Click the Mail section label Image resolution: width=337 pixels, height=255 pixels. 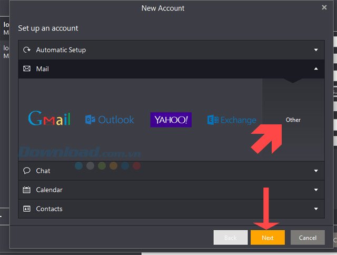[x=42, y=69]
